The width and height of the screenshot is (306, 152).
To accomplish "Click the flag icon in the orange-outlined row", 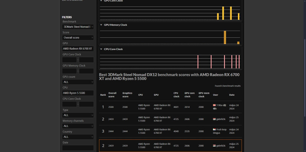I will click(214, 146).
